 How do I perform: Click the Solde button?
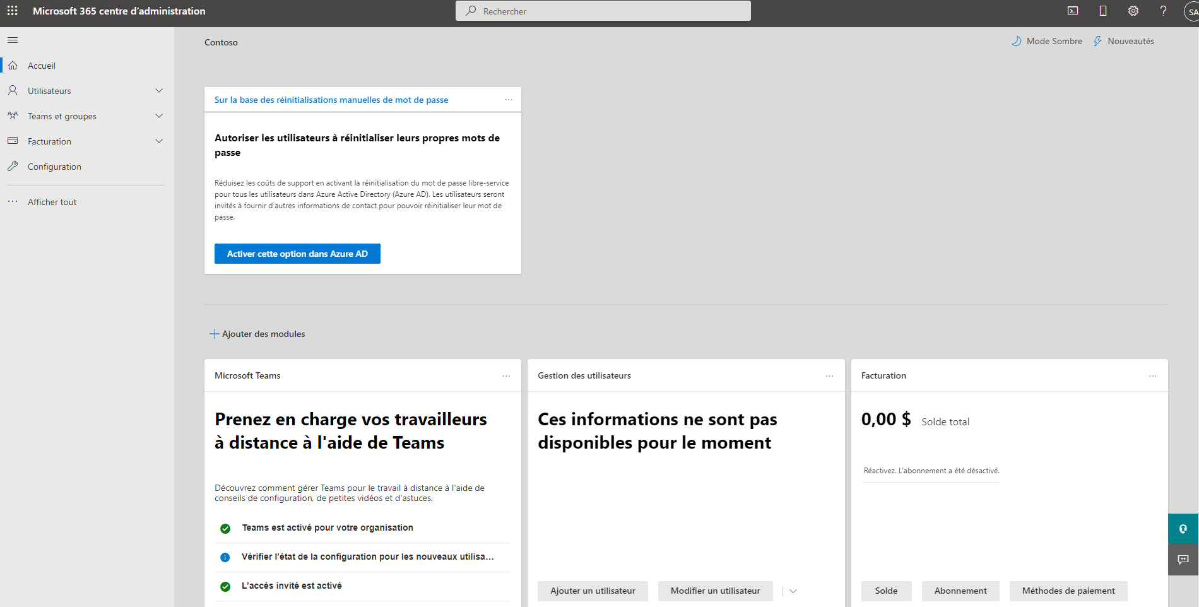coord(886,591)
